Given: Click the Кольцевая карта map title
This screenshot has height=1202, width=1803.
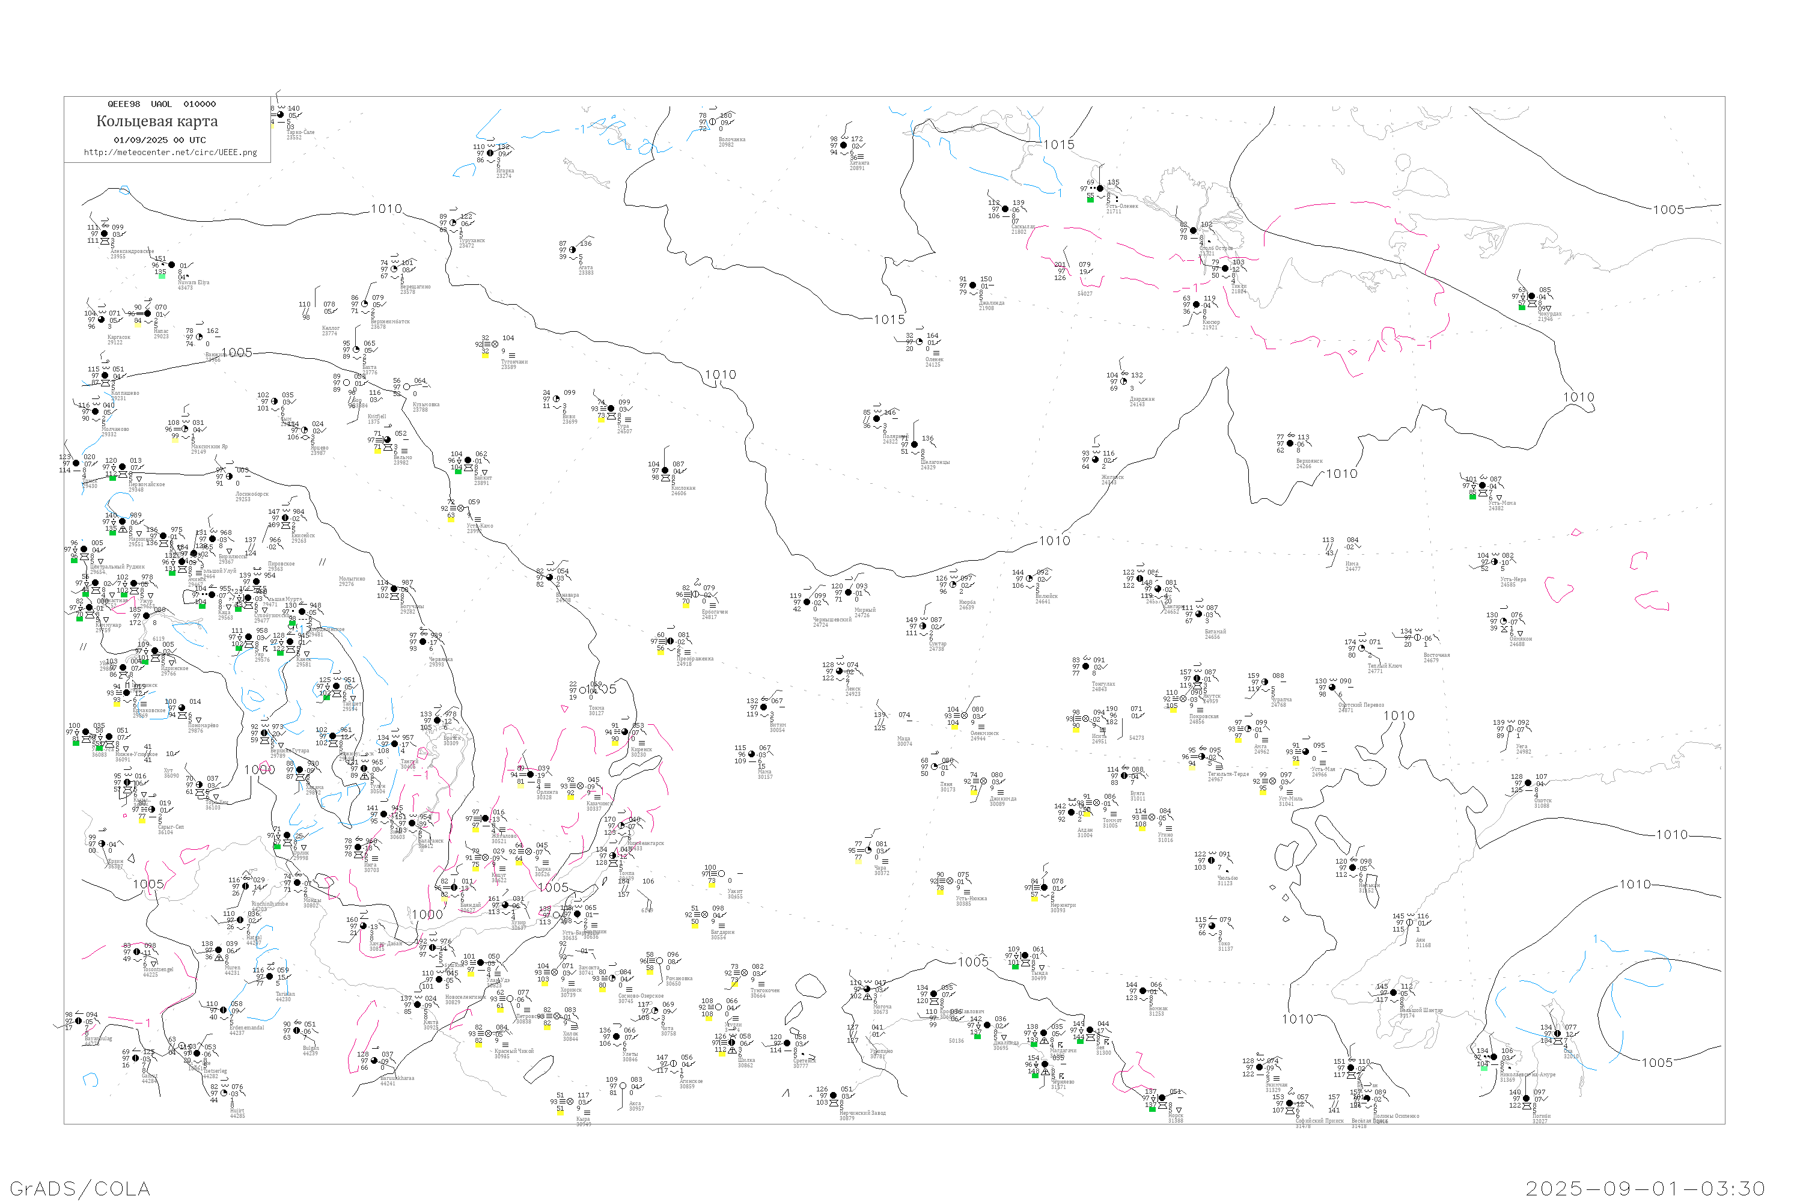Looking at the screenshot, I should pos(157,121).
